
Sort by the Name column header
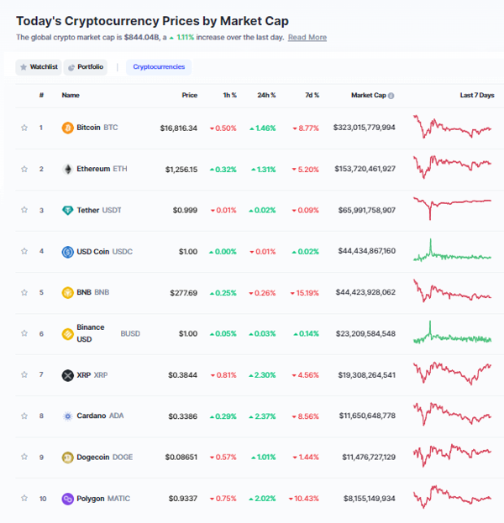(71, 95)
